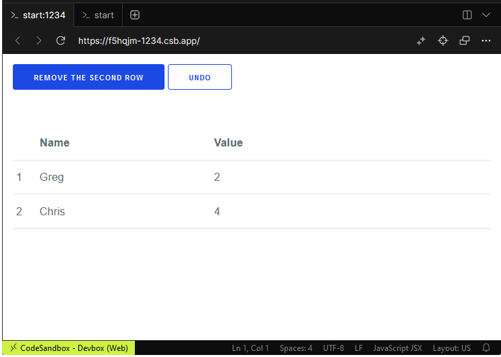Click the Spaces: 4 indentation setting
The image size is (501, 357).
coord(296,348)
